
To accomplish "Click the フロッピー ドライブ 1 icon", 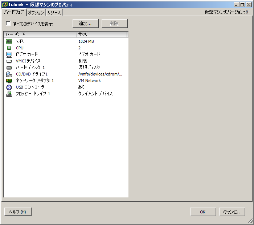I will pos(9,94).
